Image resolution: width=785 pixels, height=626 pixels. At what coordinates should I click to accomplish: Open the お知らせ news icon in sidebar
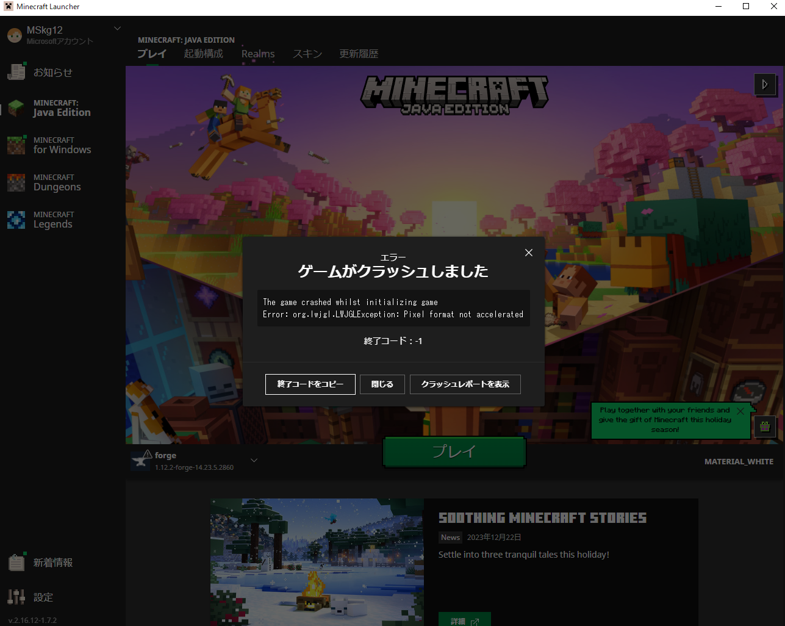pos(16,72)
